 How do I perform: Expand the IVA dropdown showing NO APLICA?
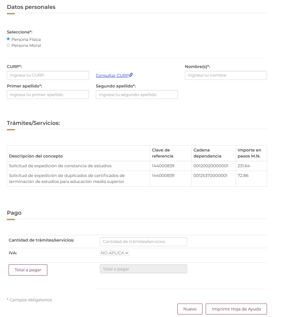pyautogui.click(x=115, y=253)
